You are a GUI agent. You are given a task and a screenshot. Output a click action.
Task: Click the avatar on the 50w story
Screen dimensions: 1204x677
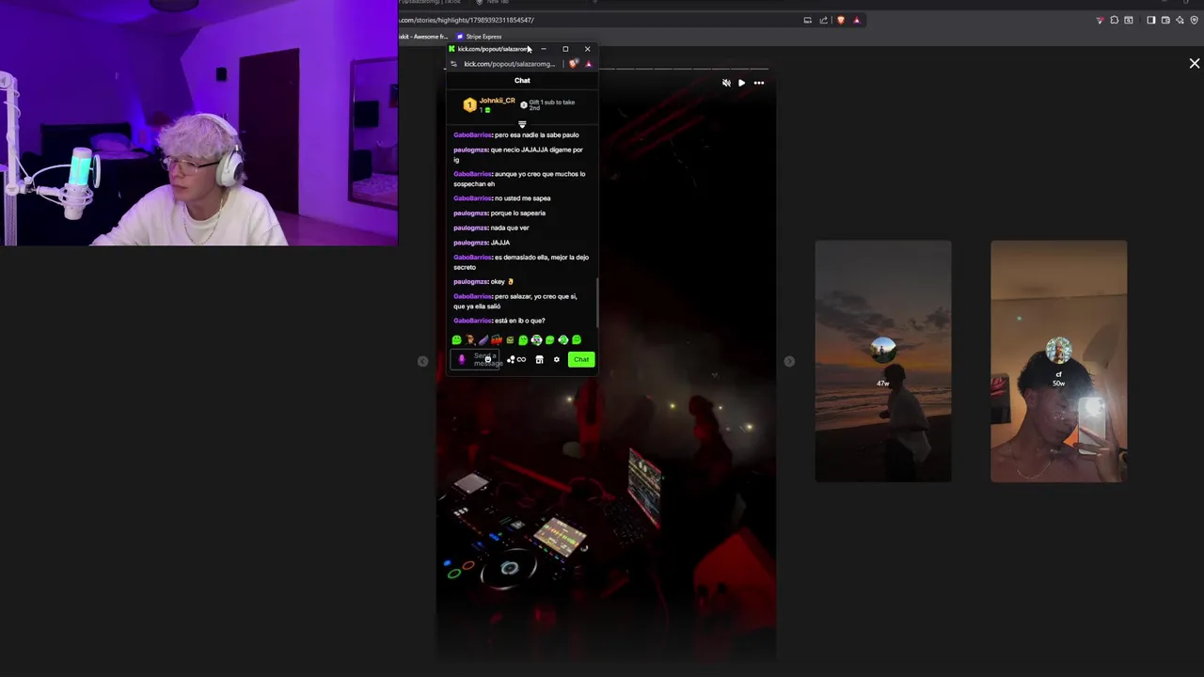[x=1058, y=351]
